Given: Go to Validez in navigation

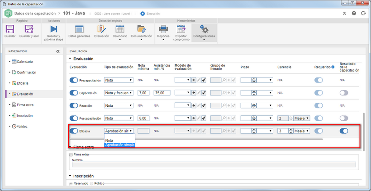Looking at the screenshot, I should pyautogui.click(x=19, y=127).
